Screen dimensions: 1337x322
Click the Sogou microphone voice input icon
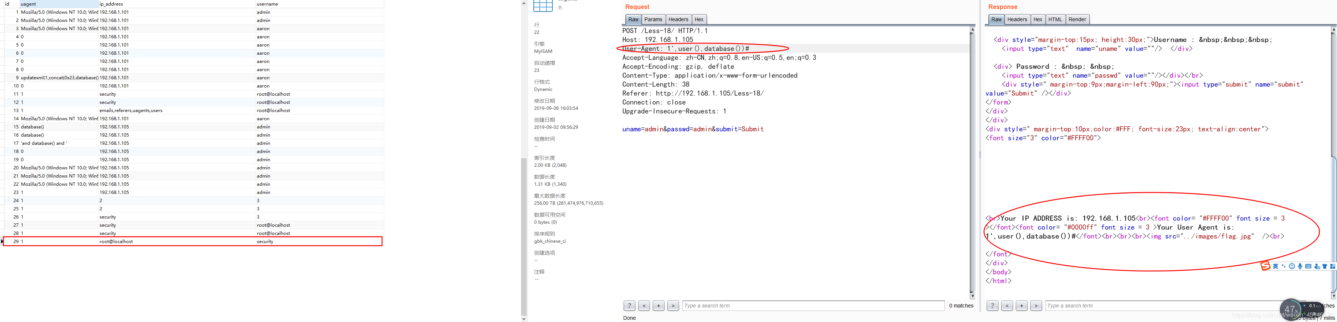coord(1300,267)
